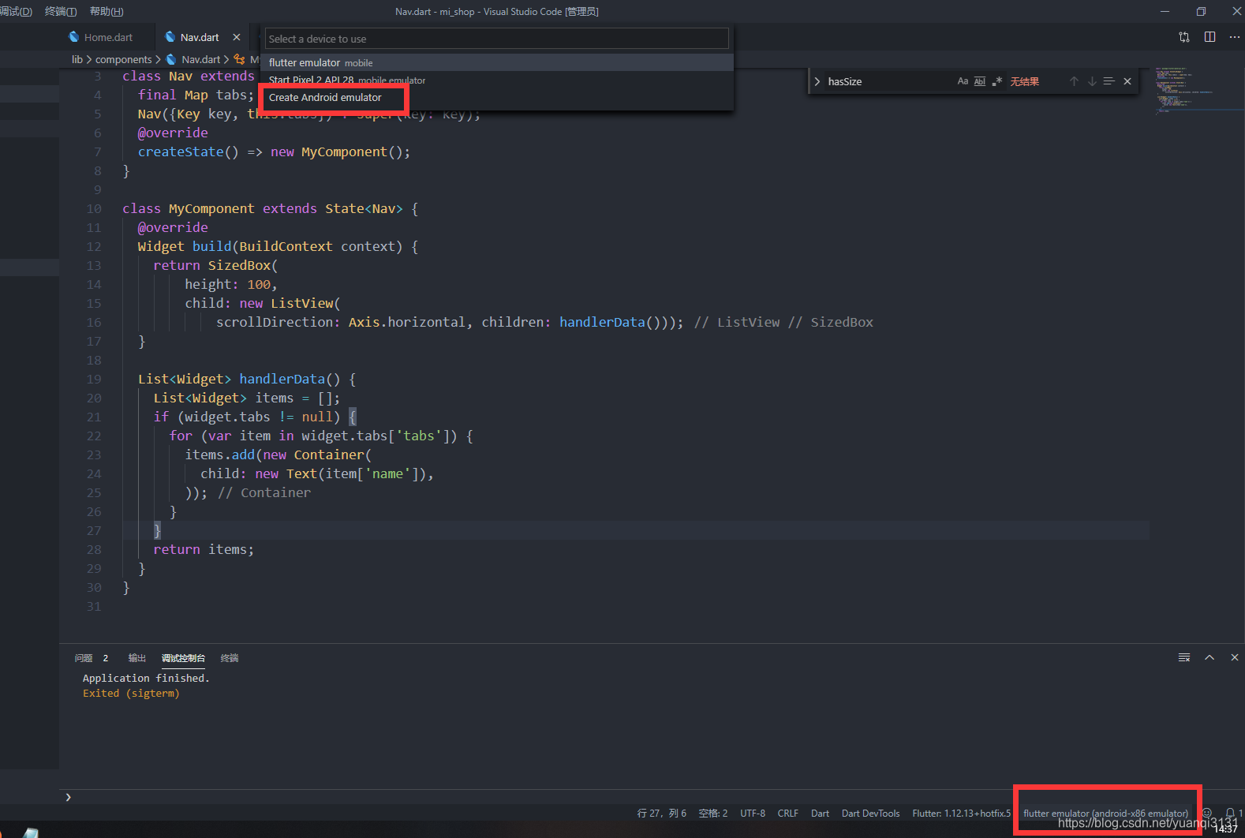Screen dimensions: 1245x838
Task: Go to previous match arrow
Action: [1074, 81]
